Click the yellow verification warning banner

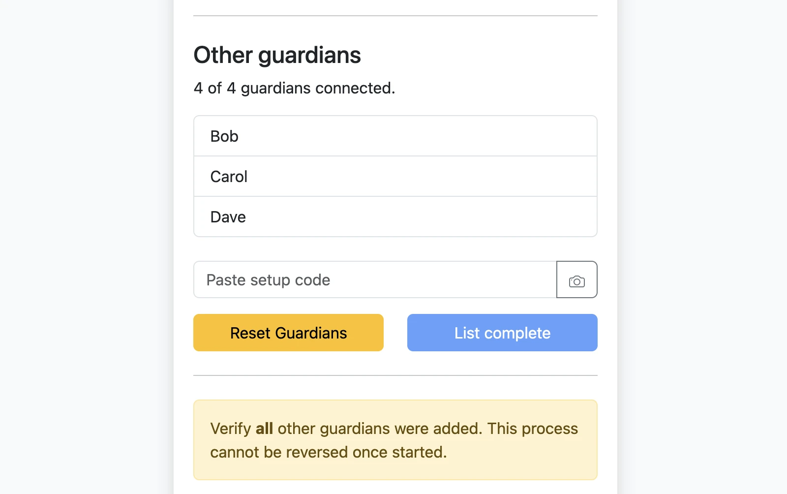(x=395, y=439)
